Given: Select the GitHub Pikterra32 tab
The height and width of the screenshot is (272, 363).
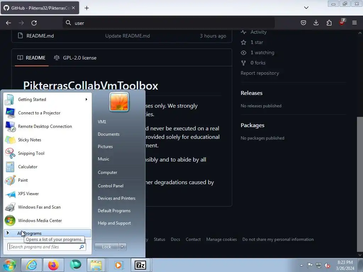Looking at the screenshot, I should pos(40,8).
